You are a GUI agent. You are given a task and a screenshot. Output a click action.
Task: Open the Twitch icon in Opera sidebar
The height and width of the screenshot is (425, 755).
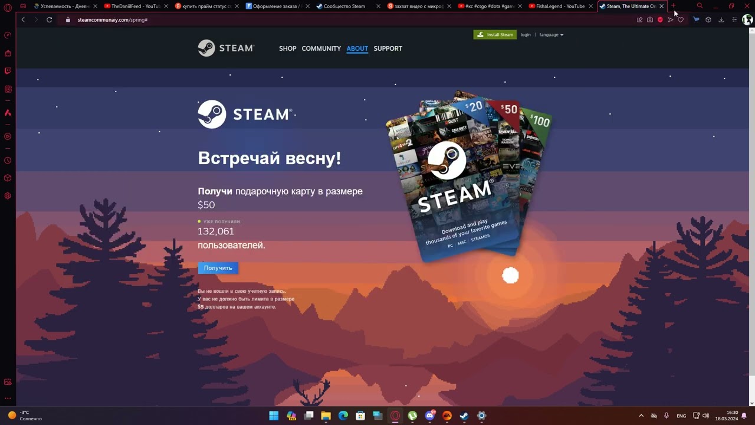click(x=8, y=71)
